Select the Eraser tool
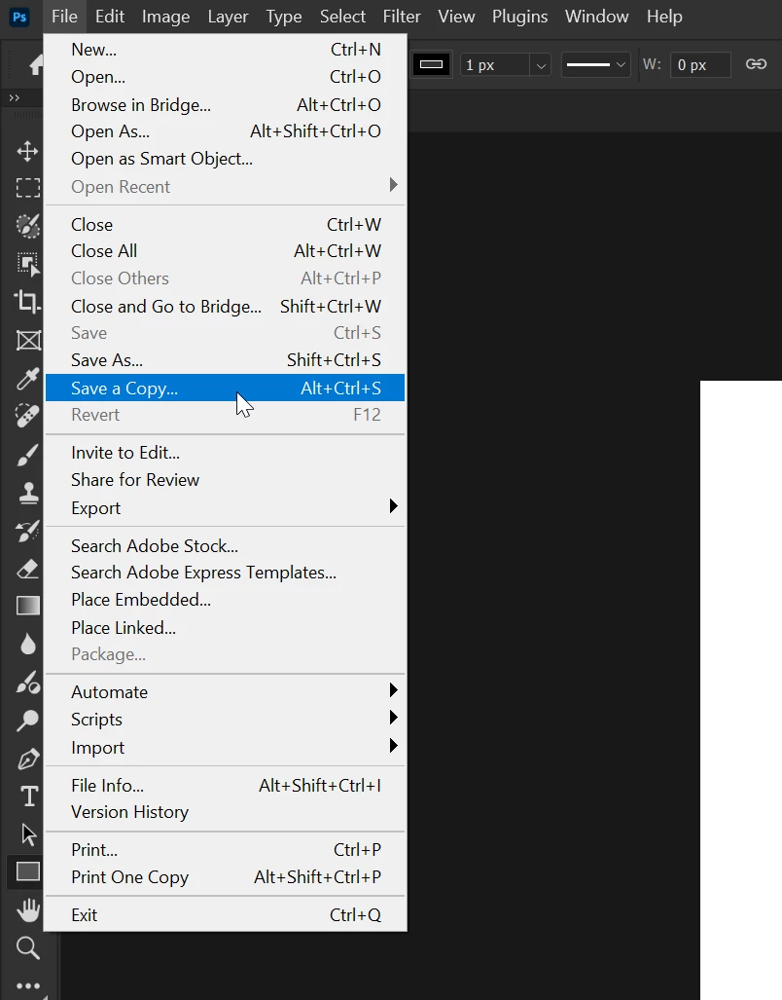Viewport: 782px width, 1000px height. tap(27, 569)
